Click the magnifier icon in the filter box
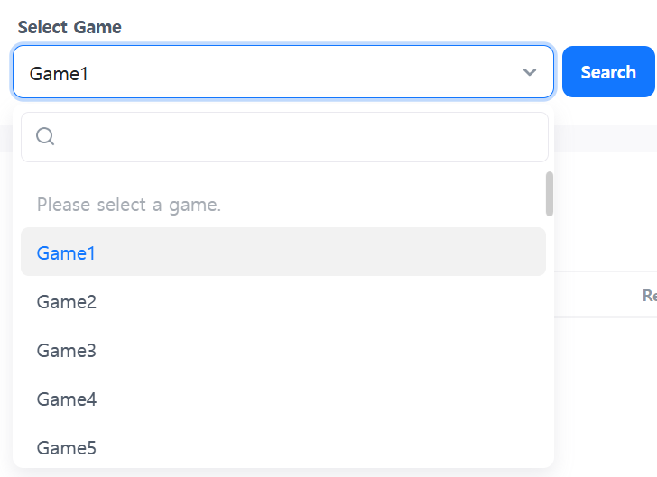This screenshot has height=477, width=657. tap(45, 137)
